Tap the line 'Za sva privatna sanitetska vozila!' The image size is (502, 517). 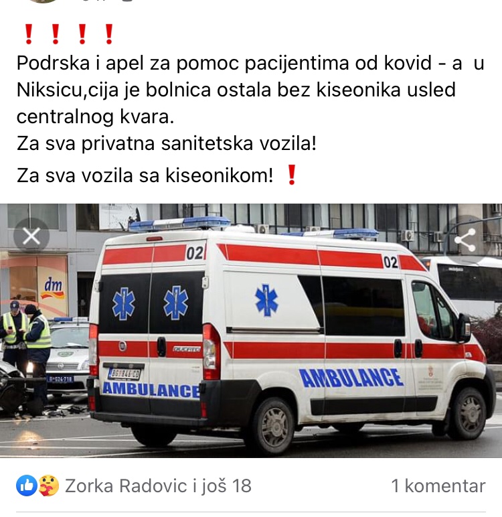tap(167, 143)
